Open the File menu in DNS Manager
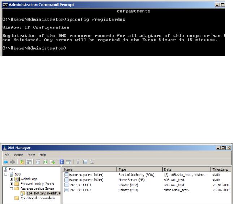 tap(7, 155)
